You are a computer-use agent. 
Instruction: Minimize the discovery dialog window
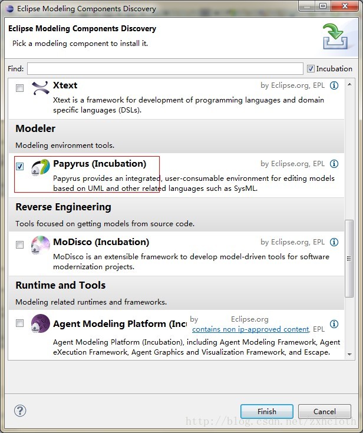[307, 6]
